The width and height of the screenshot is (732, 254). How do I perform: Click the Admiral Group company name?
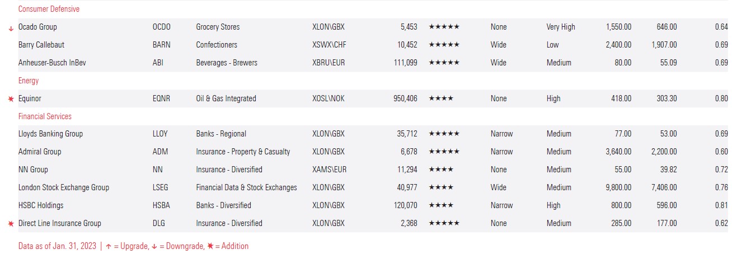point(40,152)
